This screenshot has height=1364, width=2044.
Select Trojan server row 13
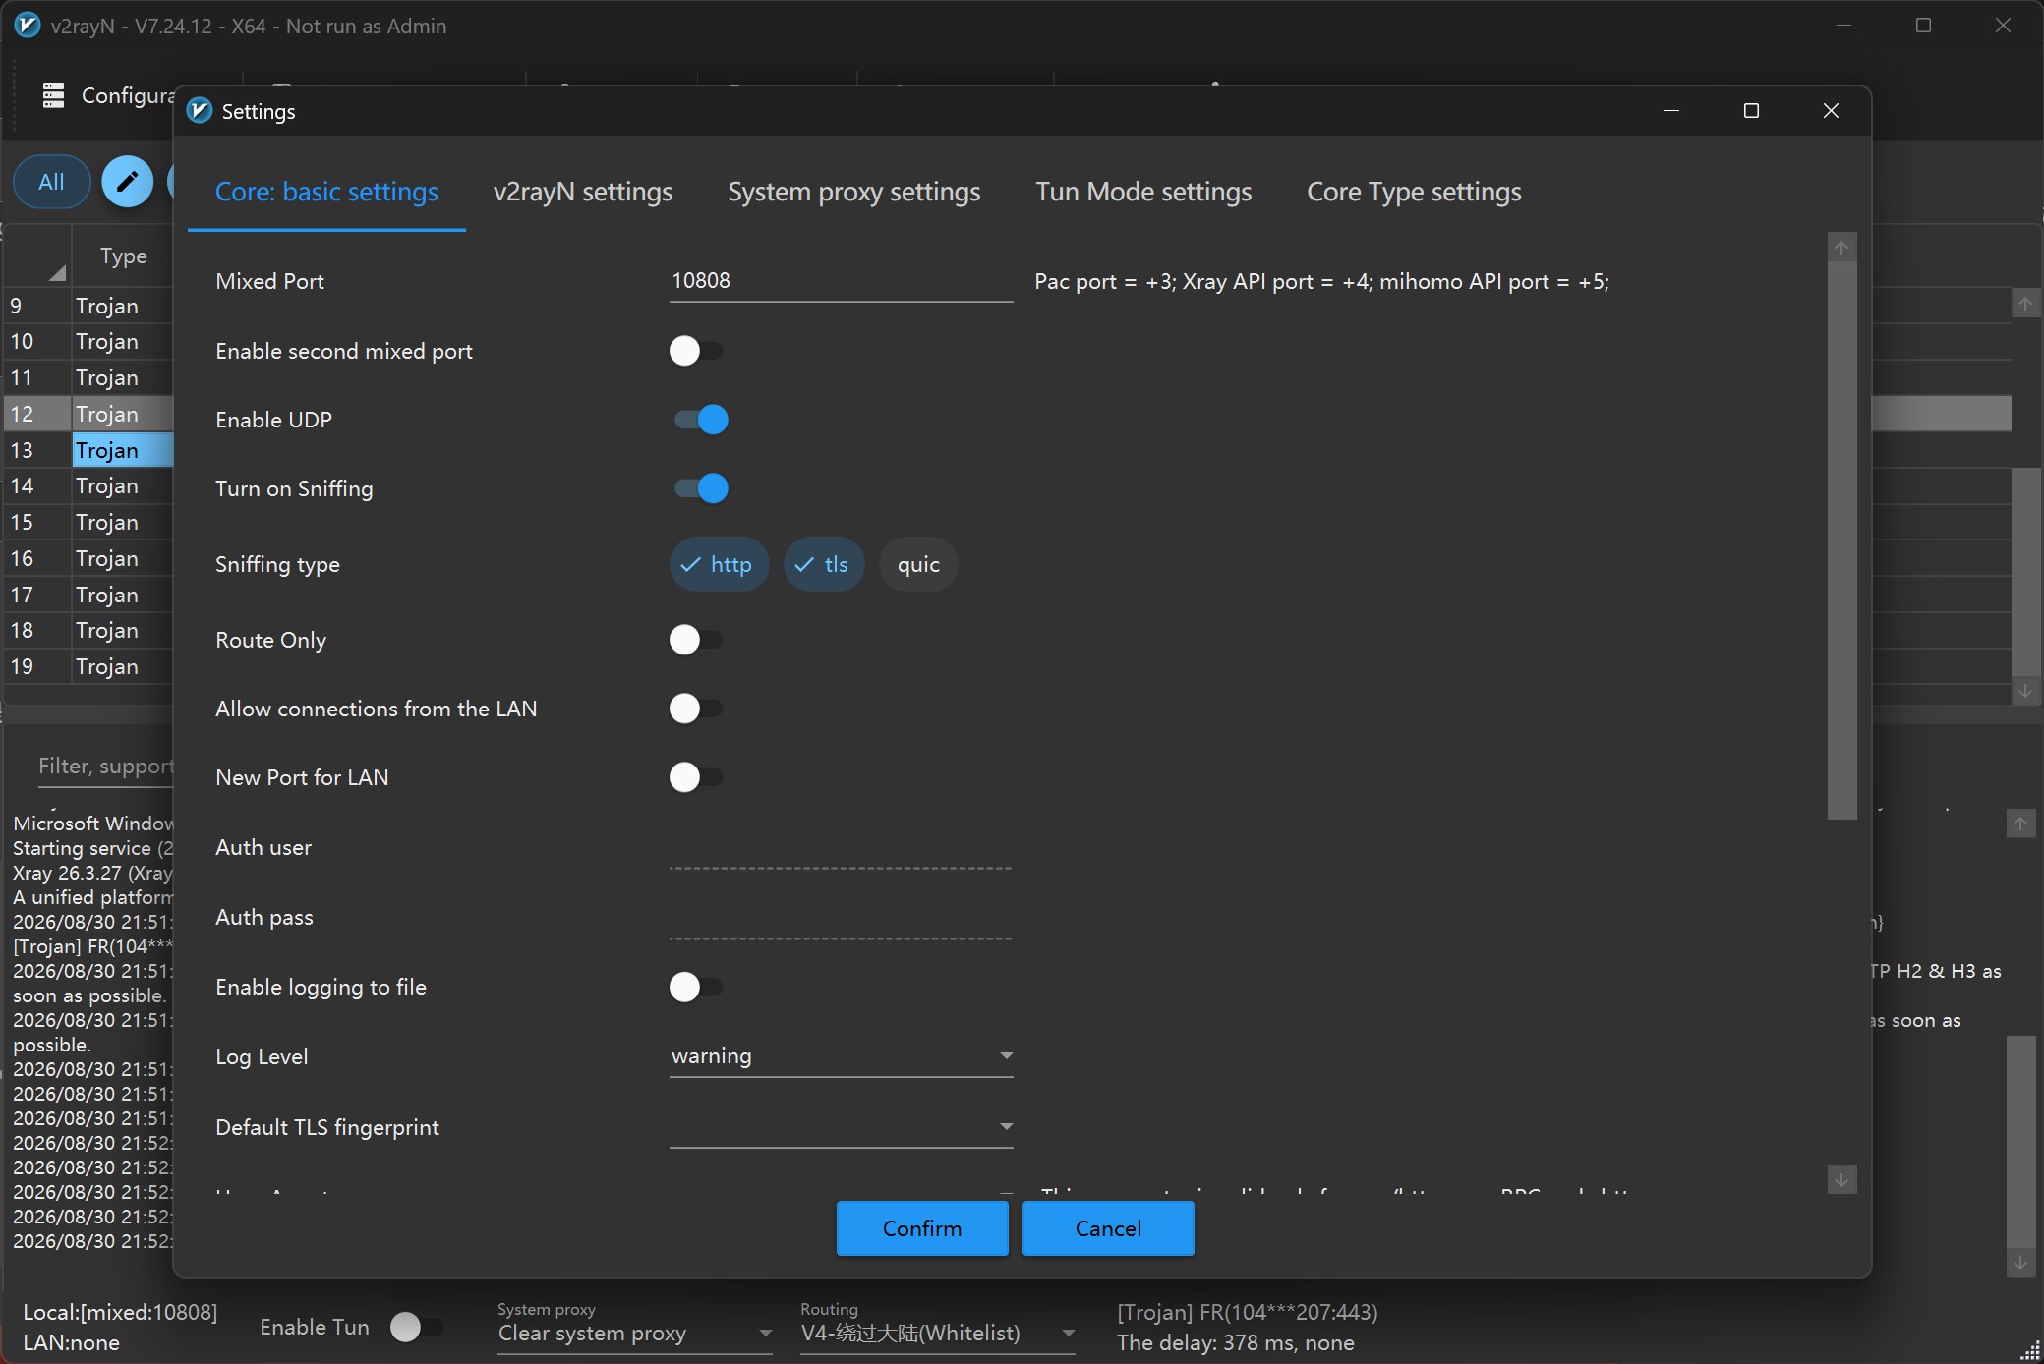(x=88, y=450)
